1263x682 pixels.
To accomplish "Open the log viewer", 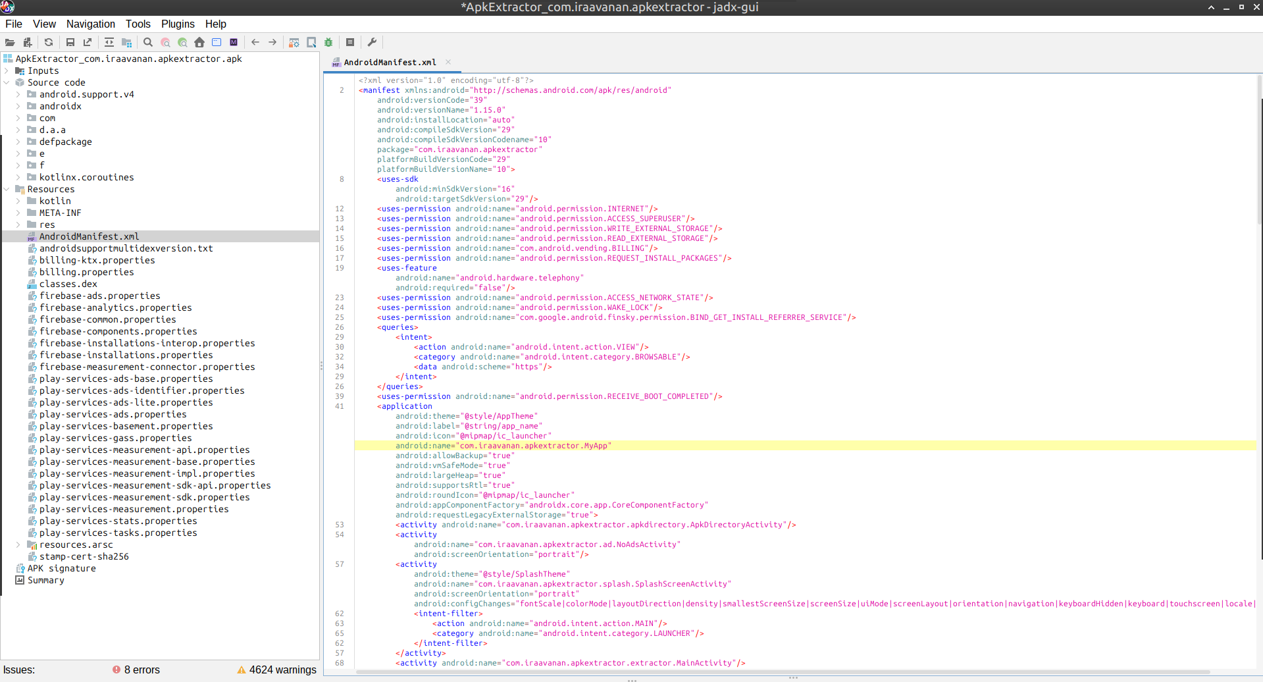I will pyautogui.click(x=349, y=42).
